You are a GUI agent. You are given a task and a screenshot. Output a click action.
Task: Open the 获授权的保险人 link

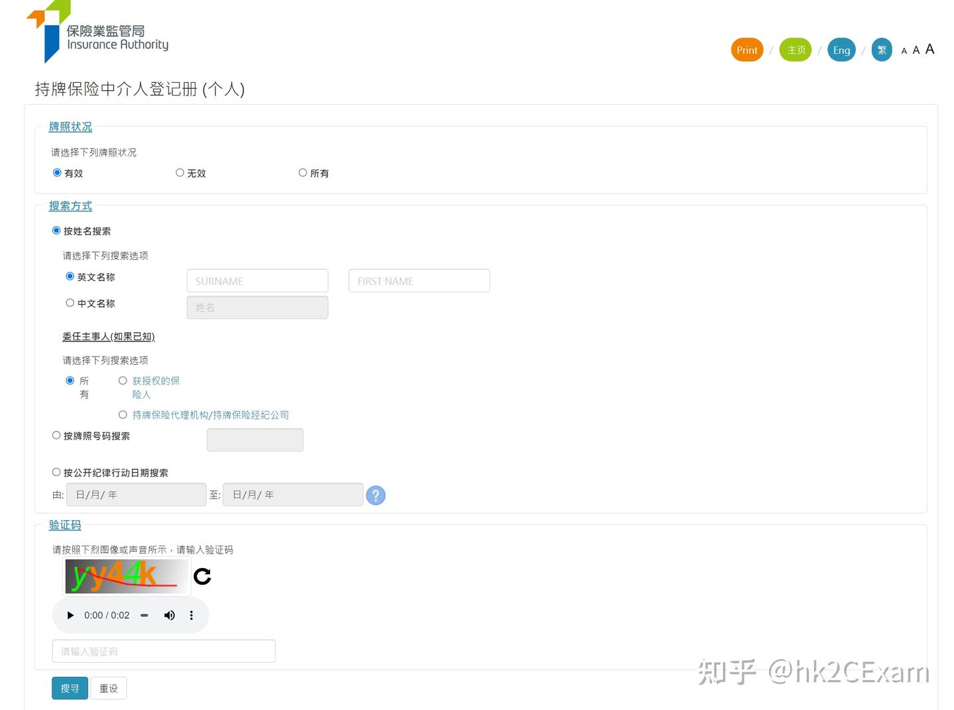(x=156, y=387)
